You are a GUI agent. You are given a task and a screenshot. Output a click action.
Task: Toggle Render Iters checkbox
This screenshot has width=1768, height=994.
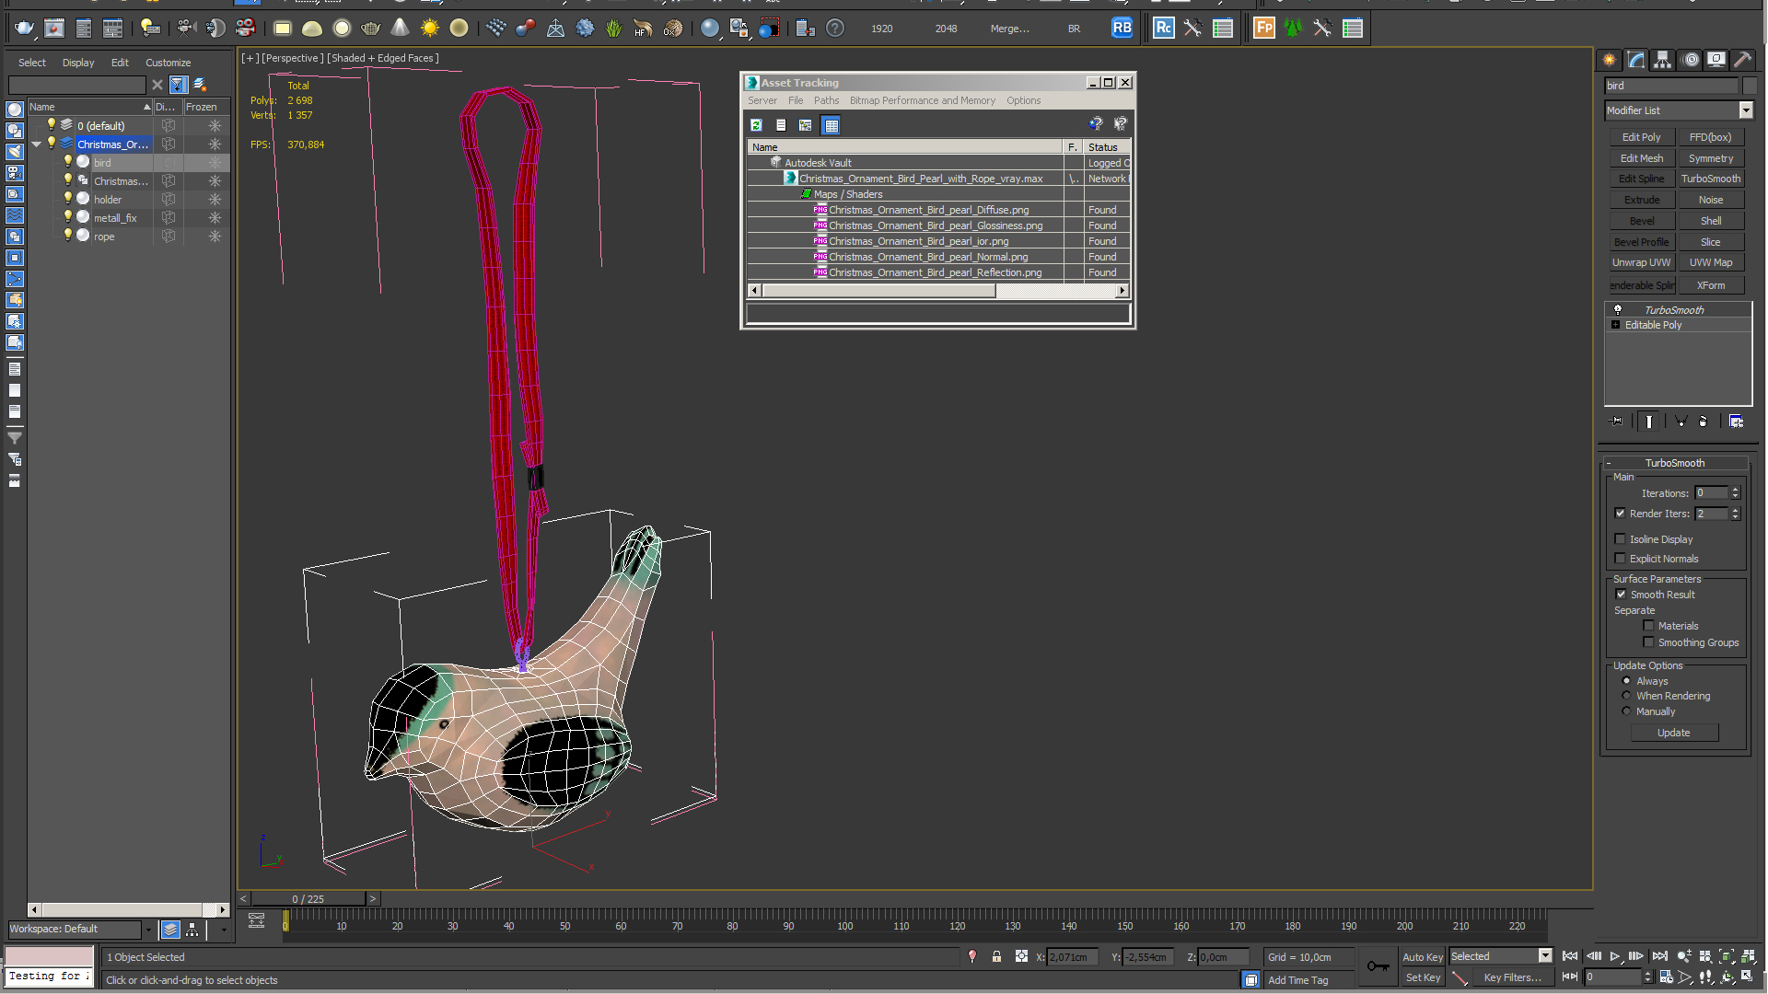1620,514
